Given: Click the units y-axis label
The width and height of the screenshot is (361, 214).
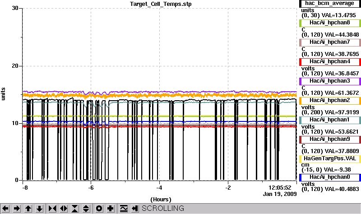Looking at the screenshot, I should tap(3, 94).
